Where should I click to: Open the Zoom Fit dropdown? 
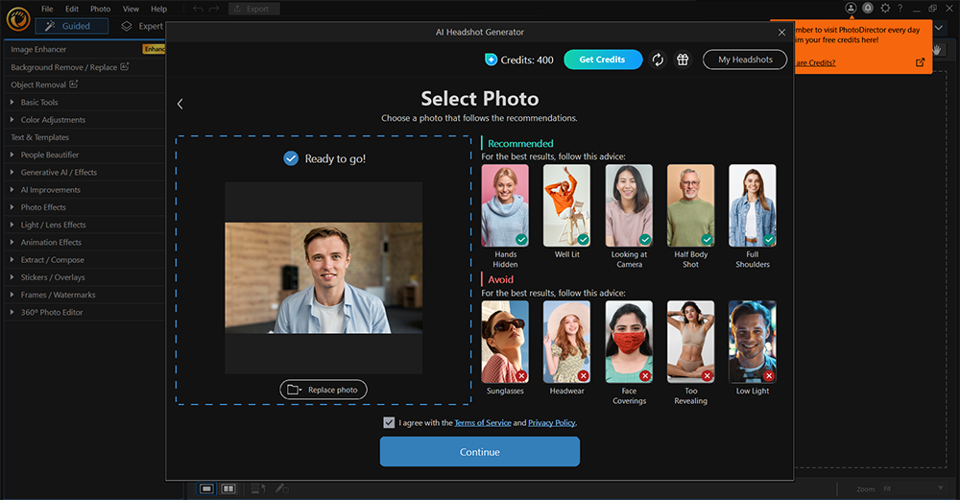(x=914, y=488)
